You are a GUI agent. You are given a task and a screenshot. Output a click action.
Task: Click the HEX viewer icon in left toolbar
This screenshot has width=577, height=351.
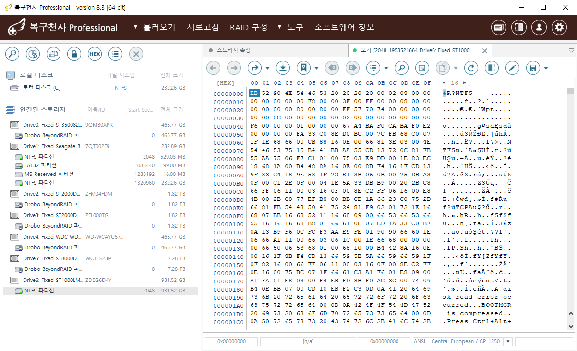pyautogui.click(x=95, y=54)
